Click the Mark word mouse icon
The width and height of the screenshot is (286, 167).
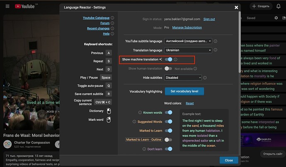(x=109, y=120)
